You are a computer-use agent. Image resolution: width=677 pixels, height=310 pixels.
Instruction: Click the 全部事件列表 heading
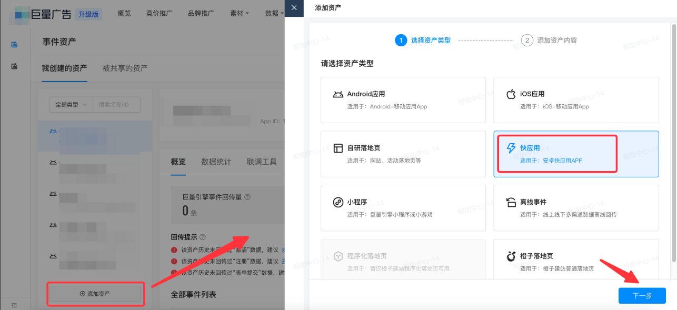(x=193, y=294)
